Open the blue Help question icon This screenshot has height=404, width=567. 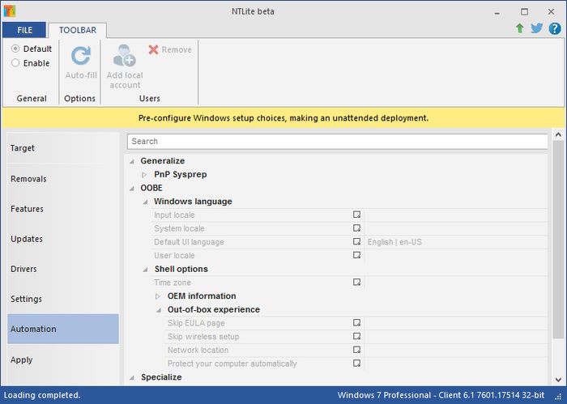(554, 28)
